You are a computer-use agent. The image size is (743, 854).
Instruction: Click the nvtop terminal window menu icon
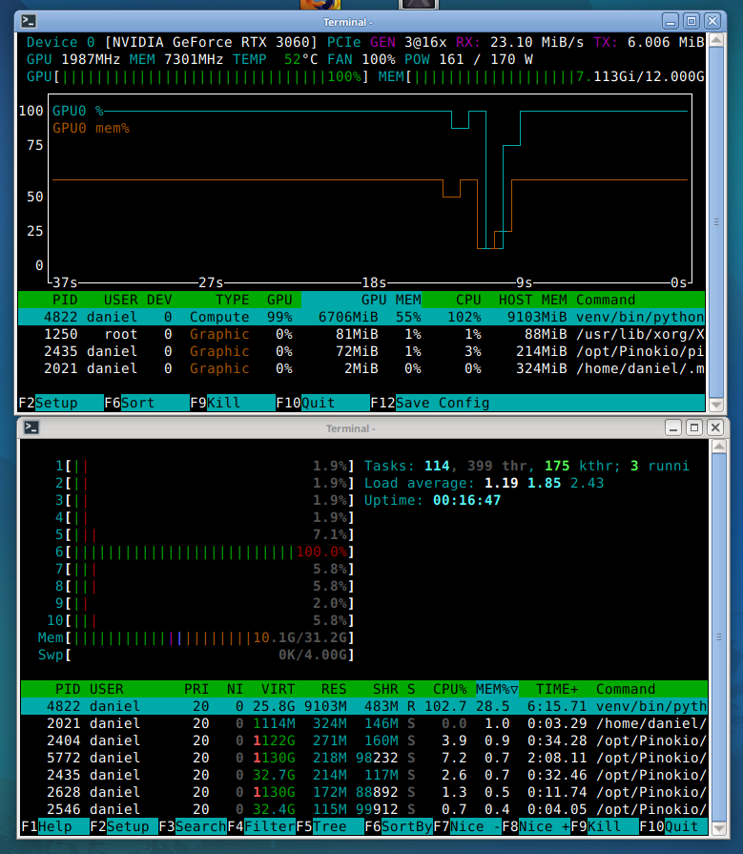pos(30,20)
